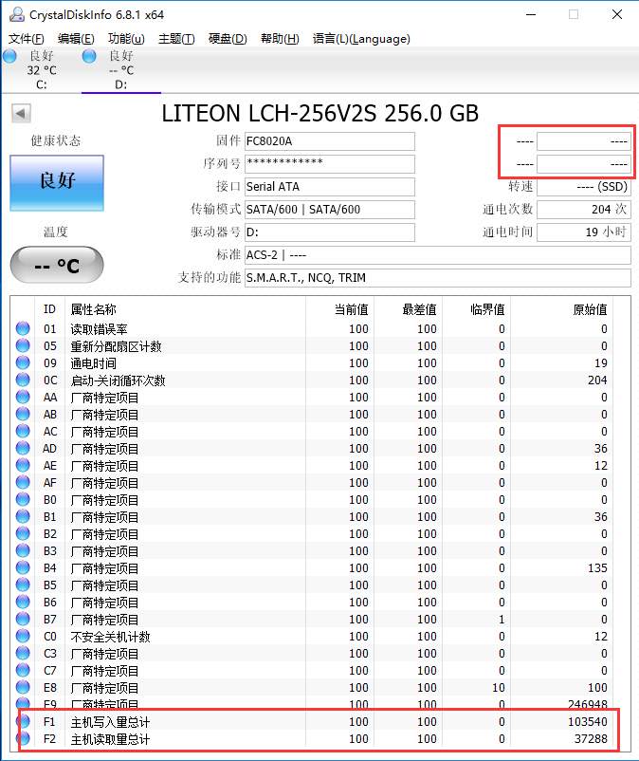The width and height of the screenshot is (639, 761).
Task: Click the temperature -- °C button
Action: [x=57, y=265]
